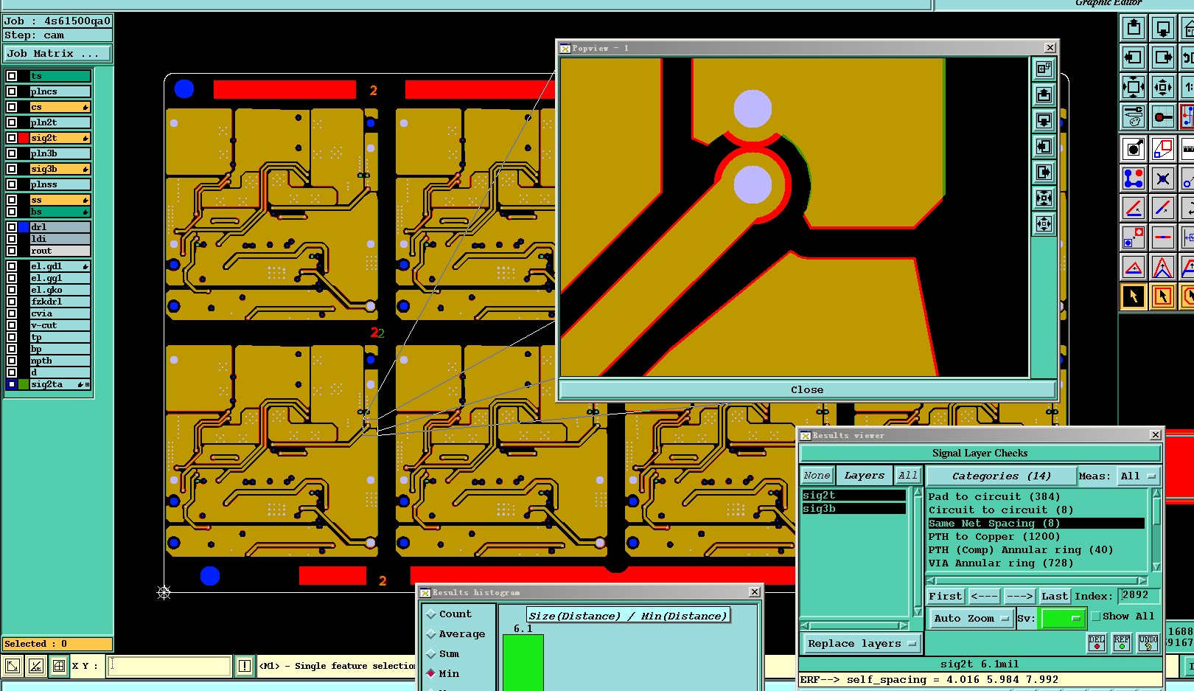
Task: Go to next result with right arrow button
Action: tap(1019, 597)
